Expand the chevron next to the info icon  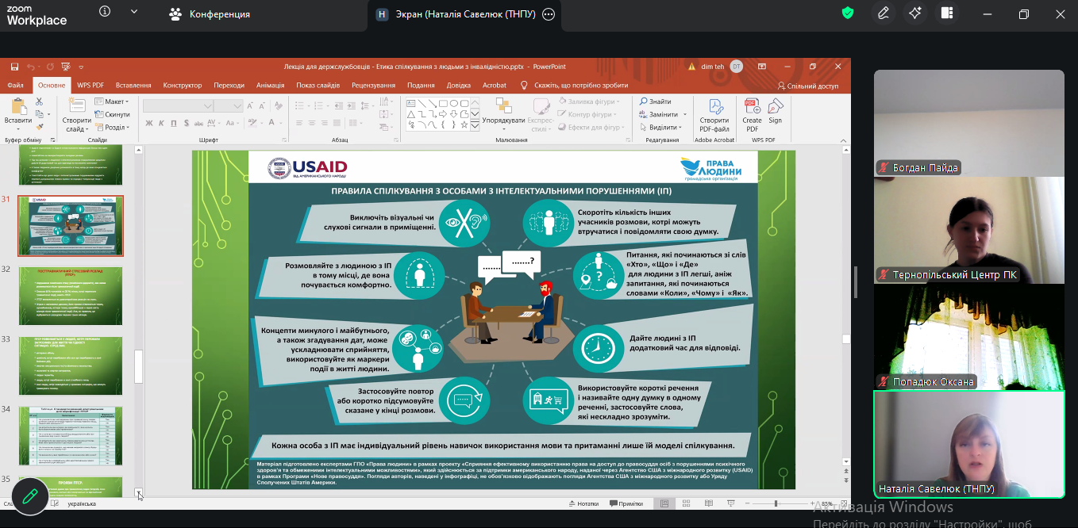[x=133, y=13]
